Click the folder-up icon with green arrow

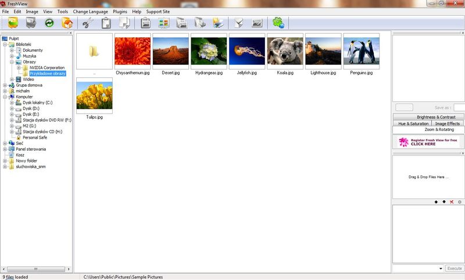pyautogui.click(x=13, y=23)
